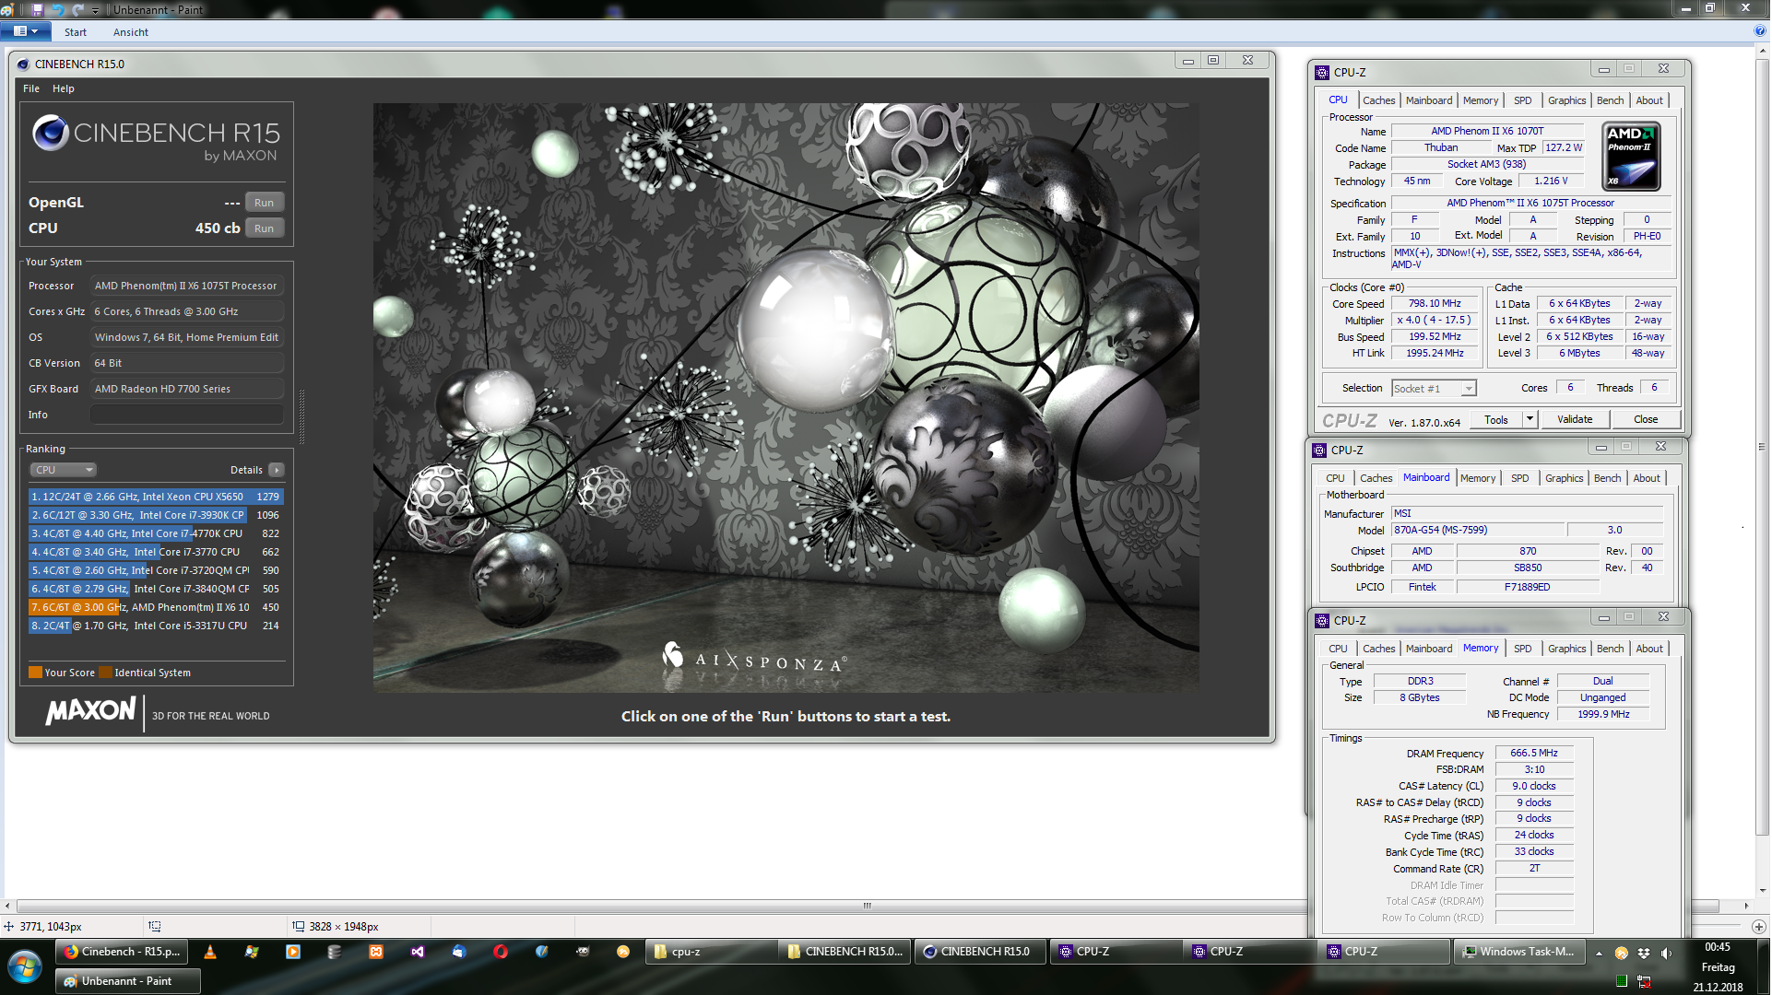Image resolution: width=1772 pixels, height=995 pixels.
Task: Click the AMD Phenom II processor logo
Action: tap(1630, 157)
